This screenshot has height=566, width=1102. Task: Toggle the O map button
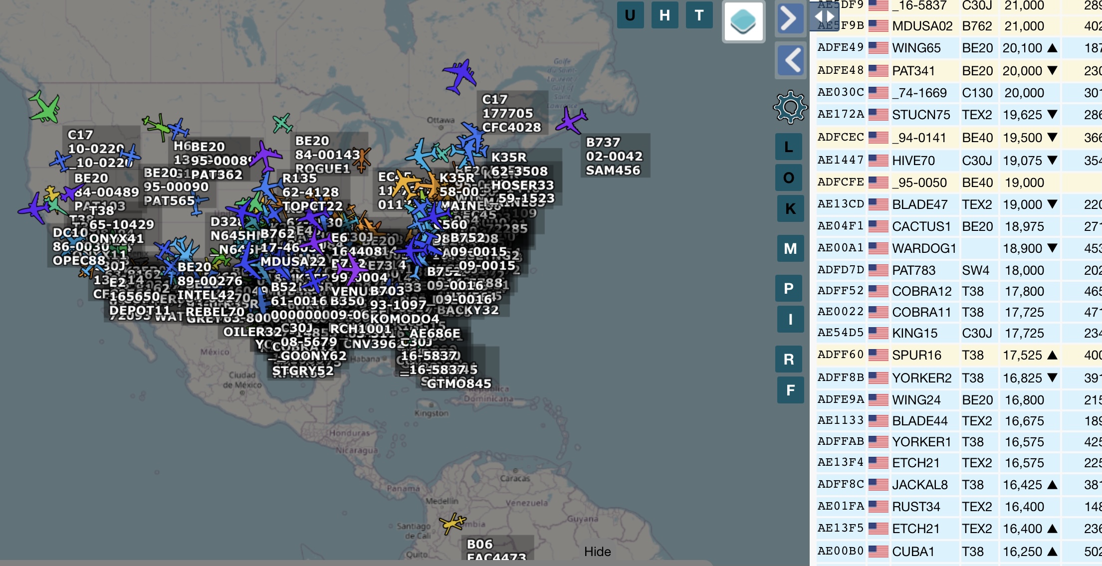[789, 178]
